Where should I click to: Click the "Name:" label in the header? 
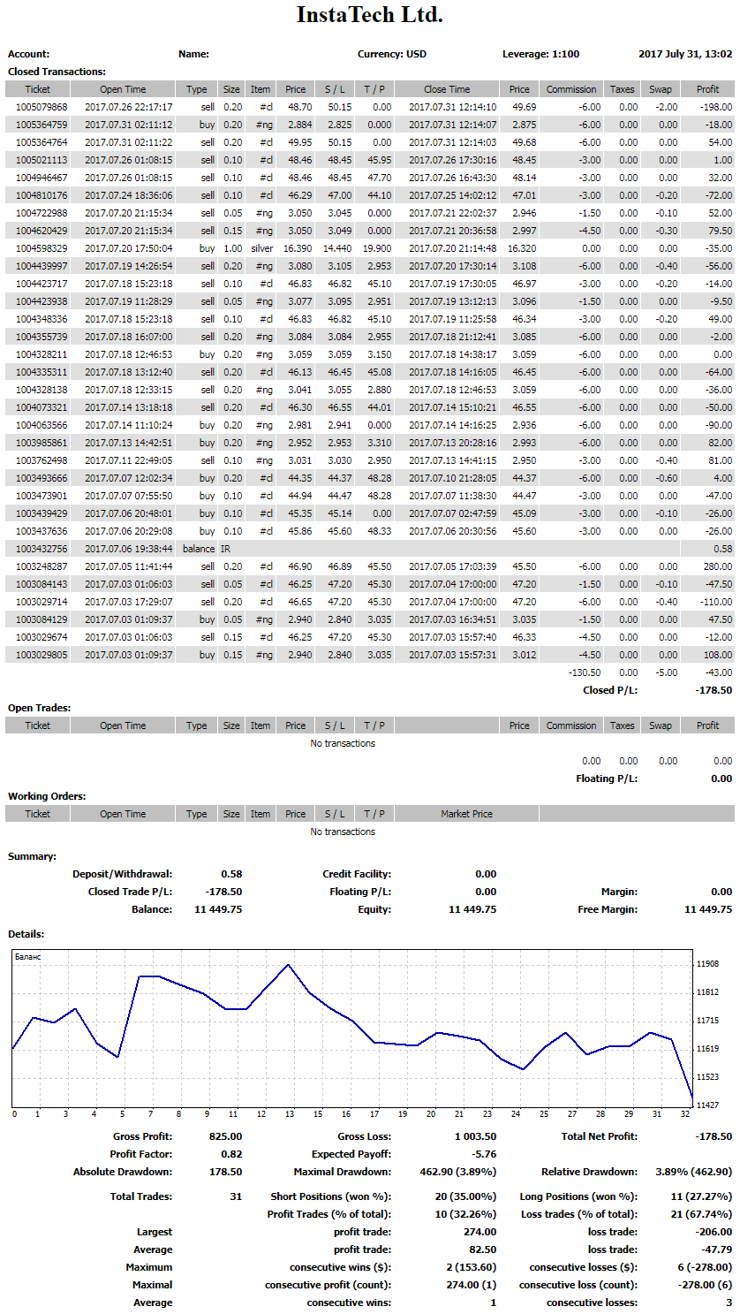tap(193, 54)
